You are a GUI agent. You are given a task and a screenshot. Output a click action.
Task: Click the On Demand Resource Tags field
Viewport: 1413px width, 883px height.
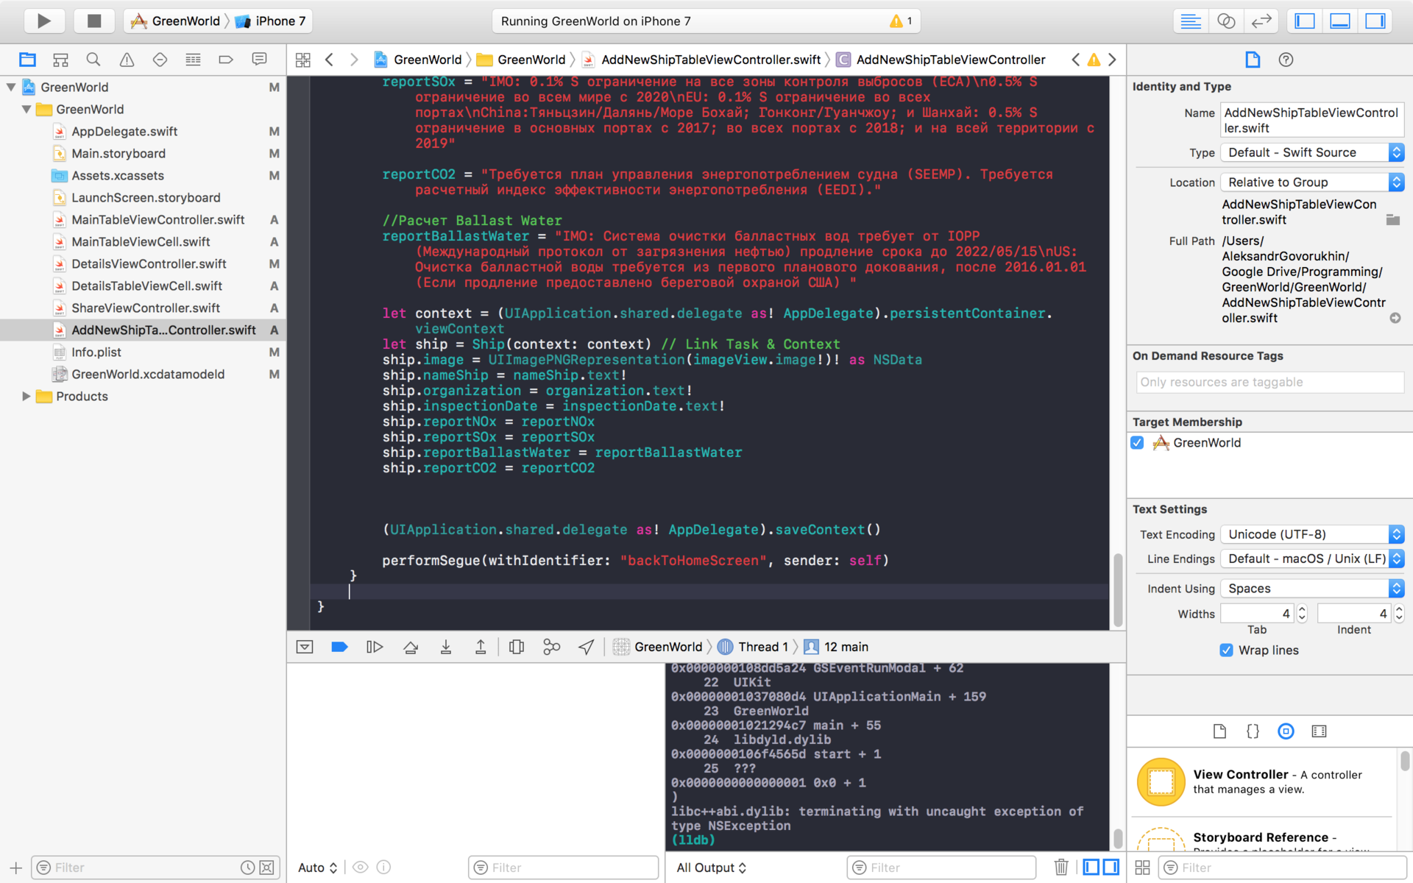(x=1269, y=382)
